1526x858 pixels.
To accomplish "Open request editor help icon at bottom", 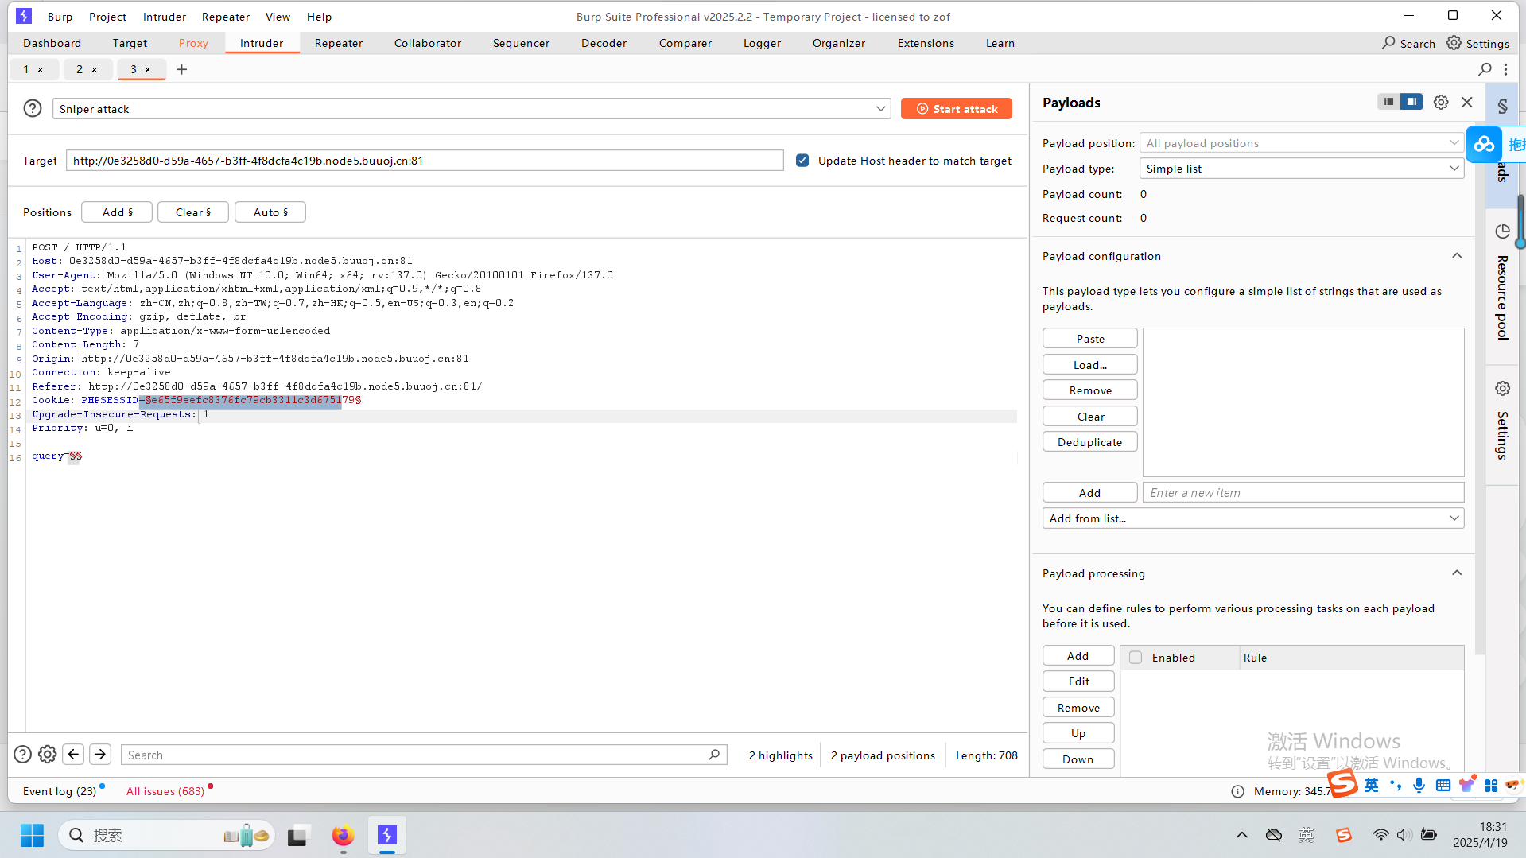I will tap(23, 755).
